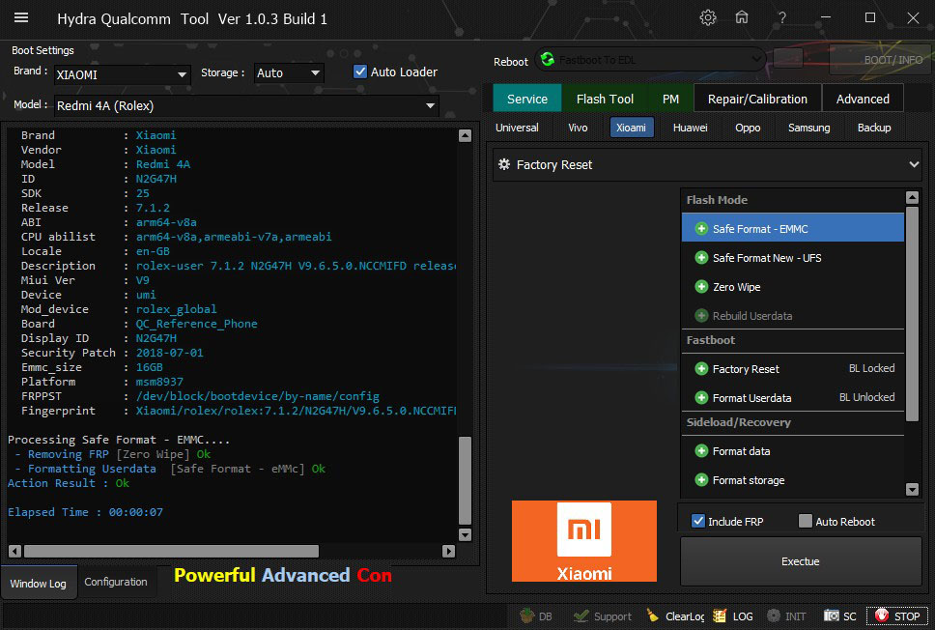Open the Model Redmi 4A (Rolex) dropdown
The height and width of the screenshot is (630, 935).
(246, 105)
